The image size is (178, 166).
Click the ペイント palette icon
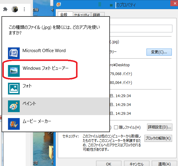click(x=14, y=106)
